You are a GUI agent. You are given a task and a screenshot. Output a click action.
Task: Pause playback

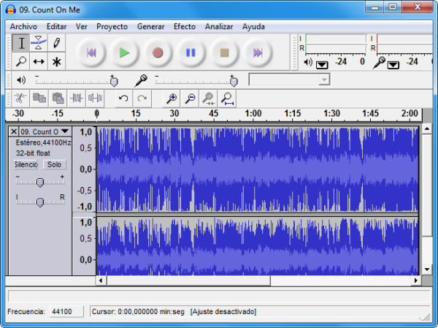coord(191,53)
